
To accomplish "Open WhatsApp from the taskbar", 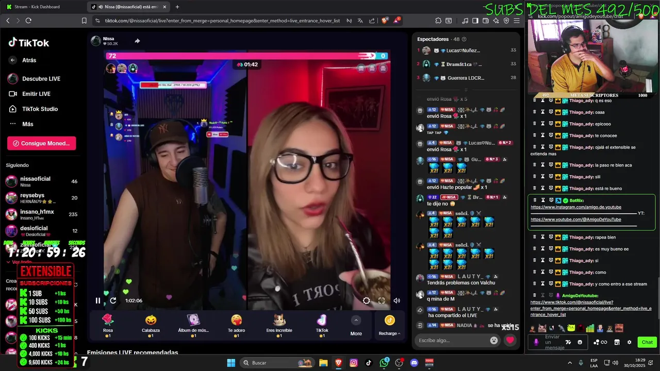I will pos(384,363).
